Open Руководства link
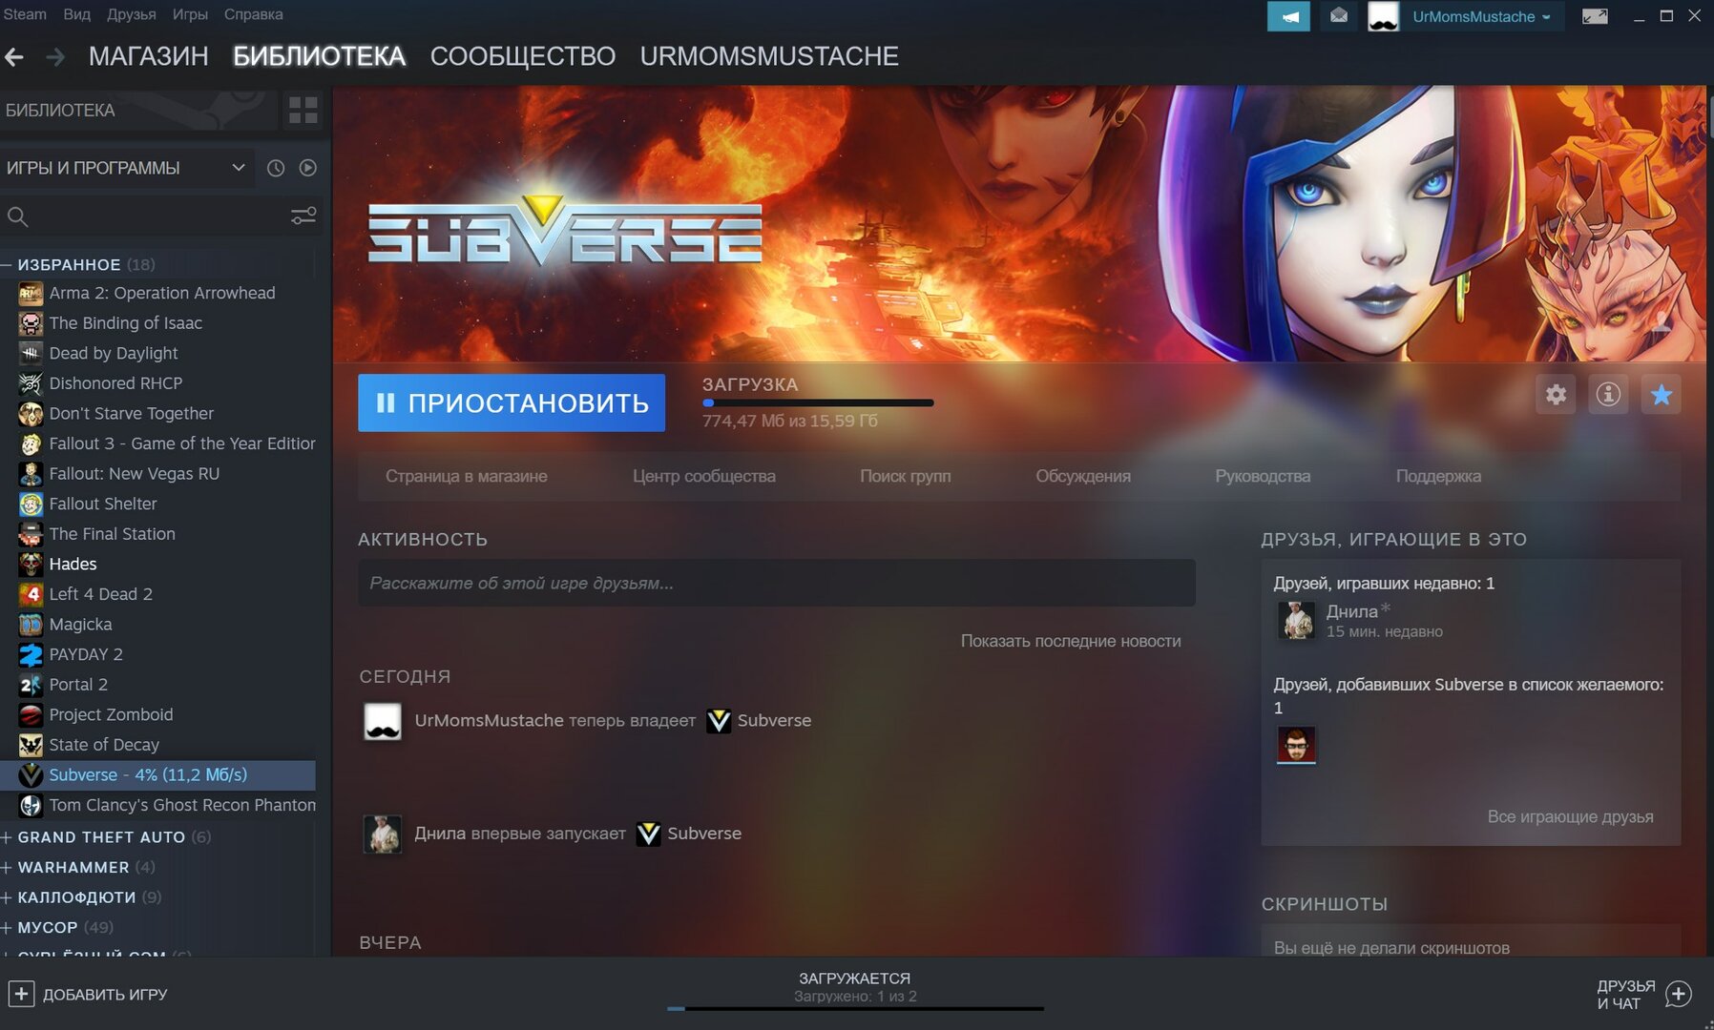Screen dimensions: 1714x1030 (x=1263, y=476)
